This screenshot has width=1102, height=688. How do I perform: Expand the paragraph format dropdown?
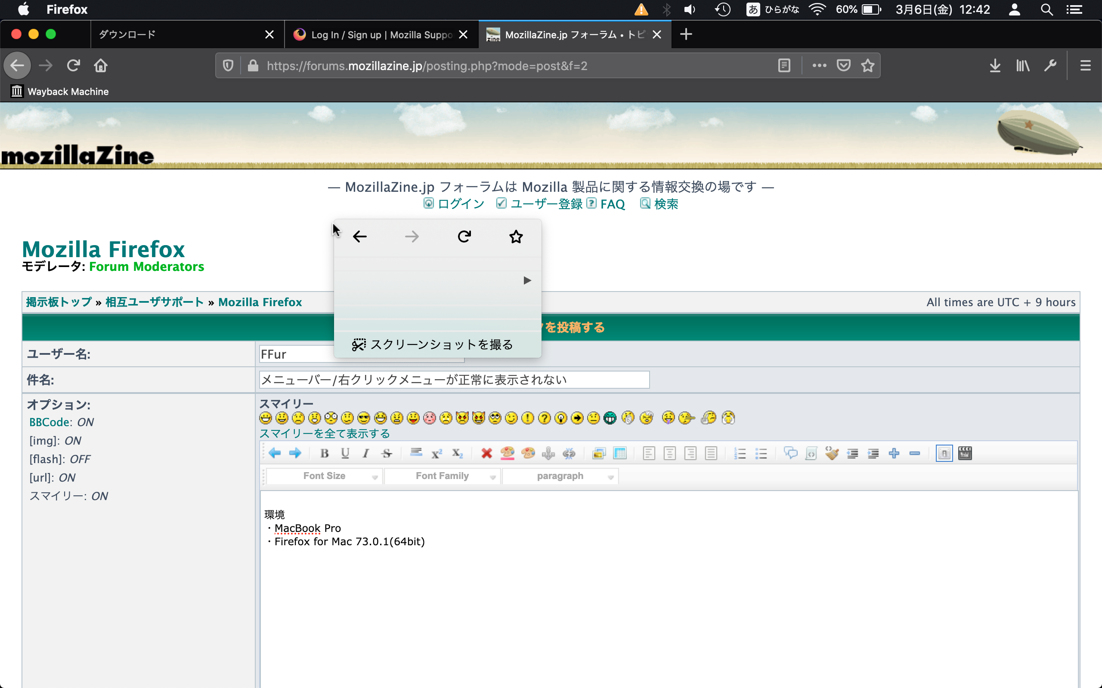click(x=560, y=476)
